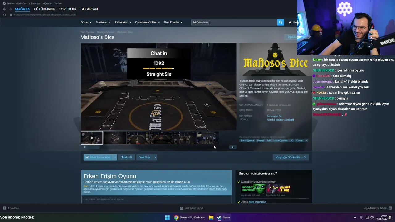The image size is (395, 222).
Task: Open the notification bell in tray
Action: pos(390,217)
